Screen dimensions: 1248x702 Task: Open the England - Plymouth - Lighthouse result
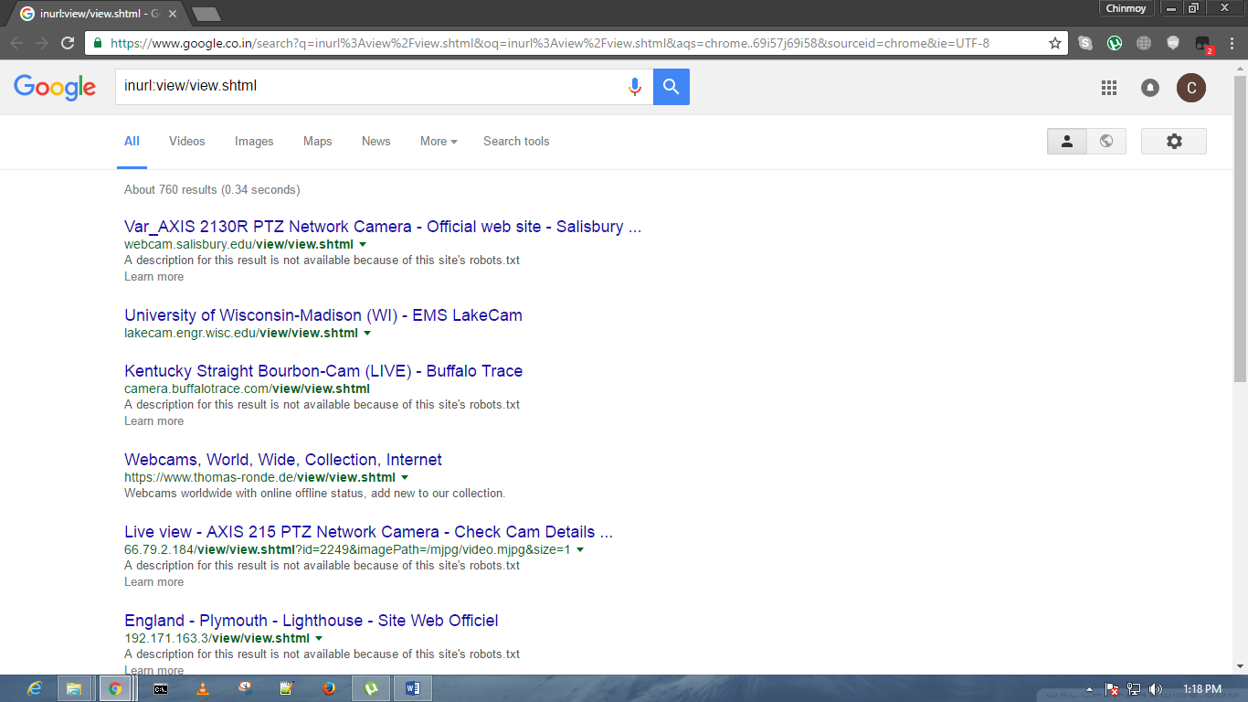pyautogui.click(x=312, y=621)
